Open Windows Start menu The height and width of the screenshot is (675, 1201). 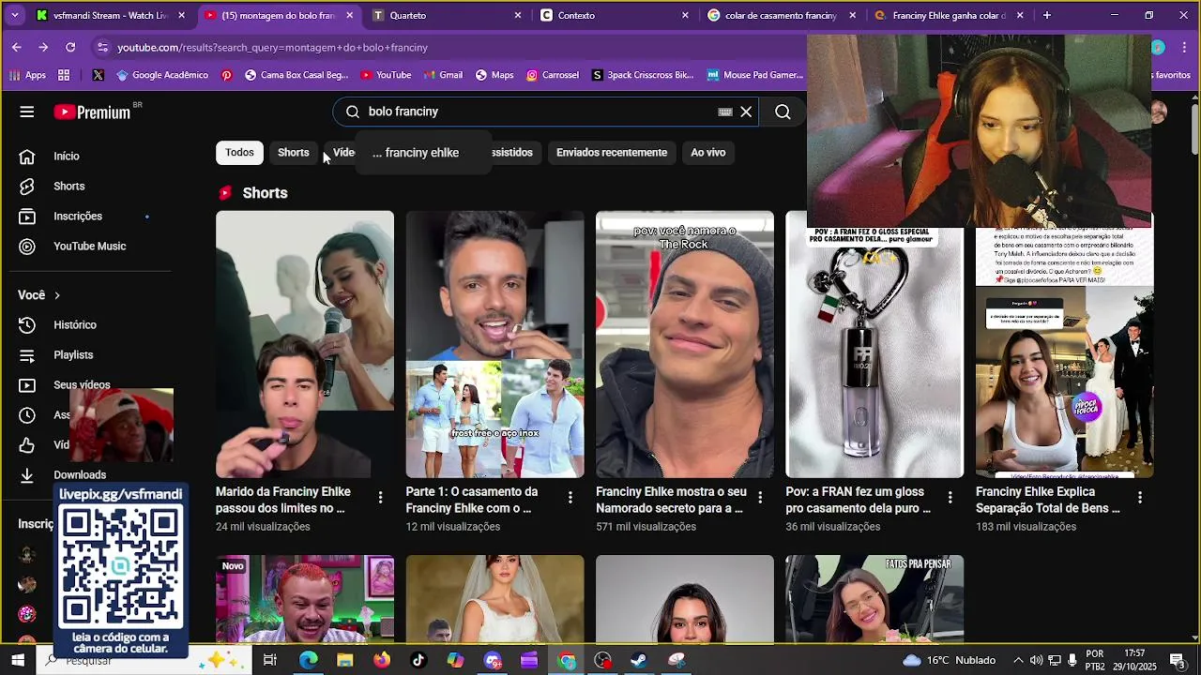click(x=18, y=660)
